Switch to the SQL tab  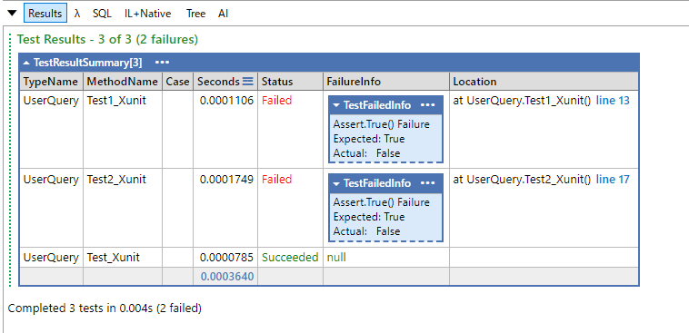[102, 14]
